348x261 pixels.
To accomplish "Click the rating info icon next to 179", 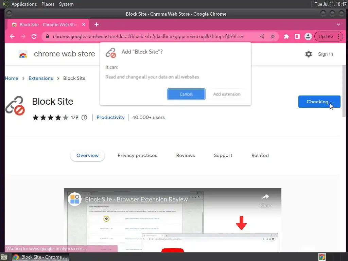I will coord(84,117).
